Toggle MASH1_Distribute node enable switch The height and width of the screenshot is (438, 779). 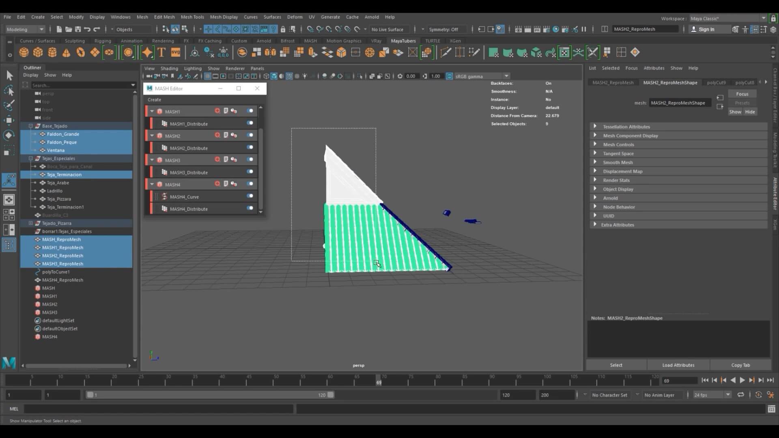point(250,123)
